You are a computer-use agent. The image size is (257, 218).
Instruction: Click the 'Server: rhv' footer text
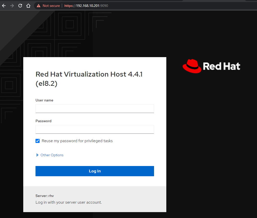click(45, 196)
